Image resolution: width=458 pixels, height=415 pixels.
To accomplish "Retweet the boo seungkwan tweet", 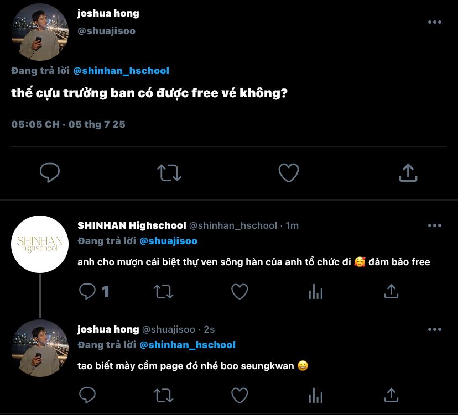I will point(163,395).
